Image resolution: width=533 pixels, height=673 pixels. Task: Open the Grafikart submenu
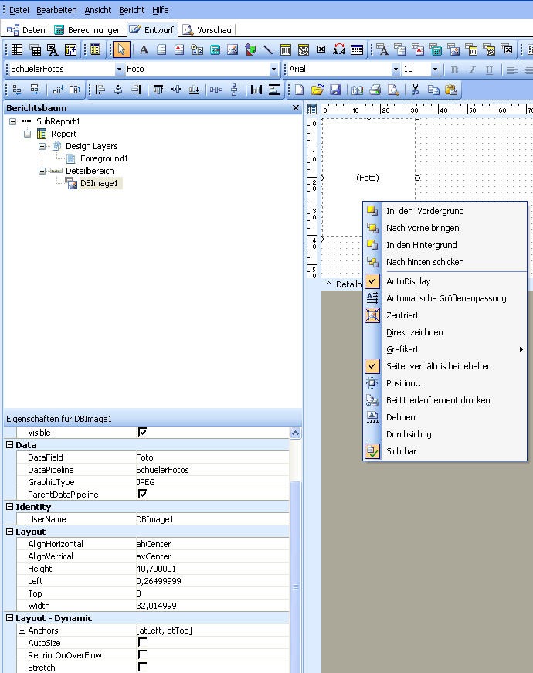[445, 349]
